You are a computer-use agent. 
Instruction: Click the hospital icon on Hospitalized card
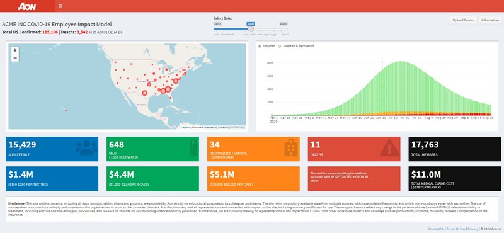point(291,149)
